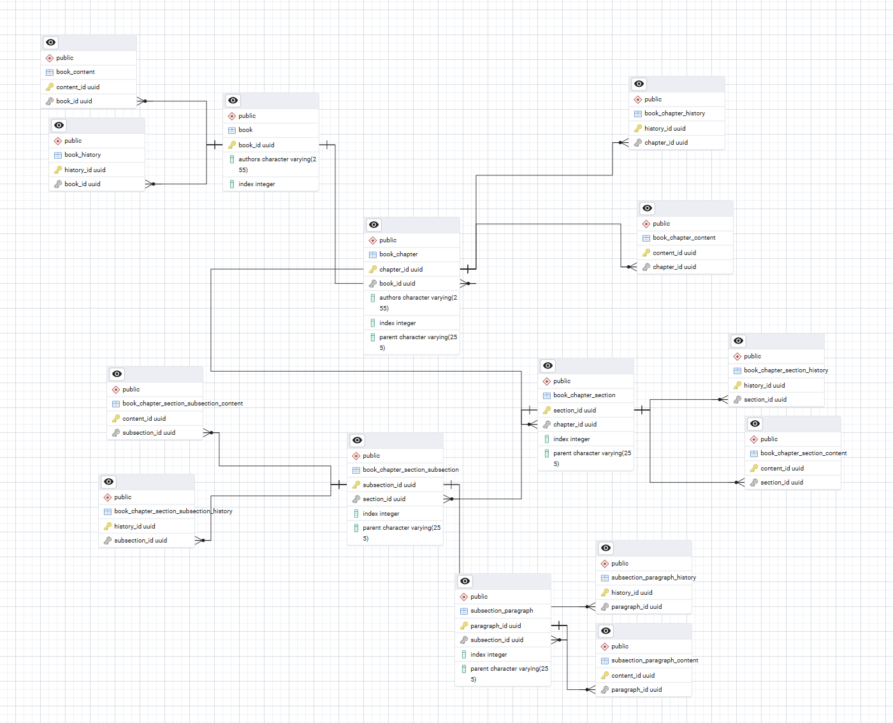Toggle visibility eye on the book table
Viewport: 893px width, 723px height.
click(x=233, y=101)
